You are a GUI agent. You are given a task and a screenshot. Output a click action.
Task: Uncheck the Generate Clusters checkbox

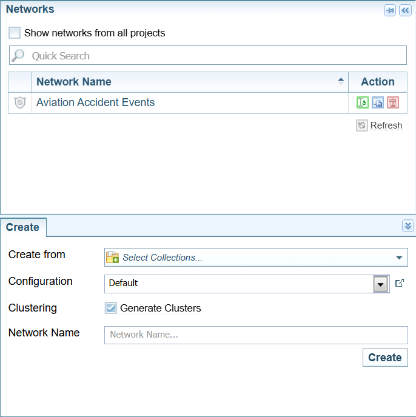tap(111, 308)
